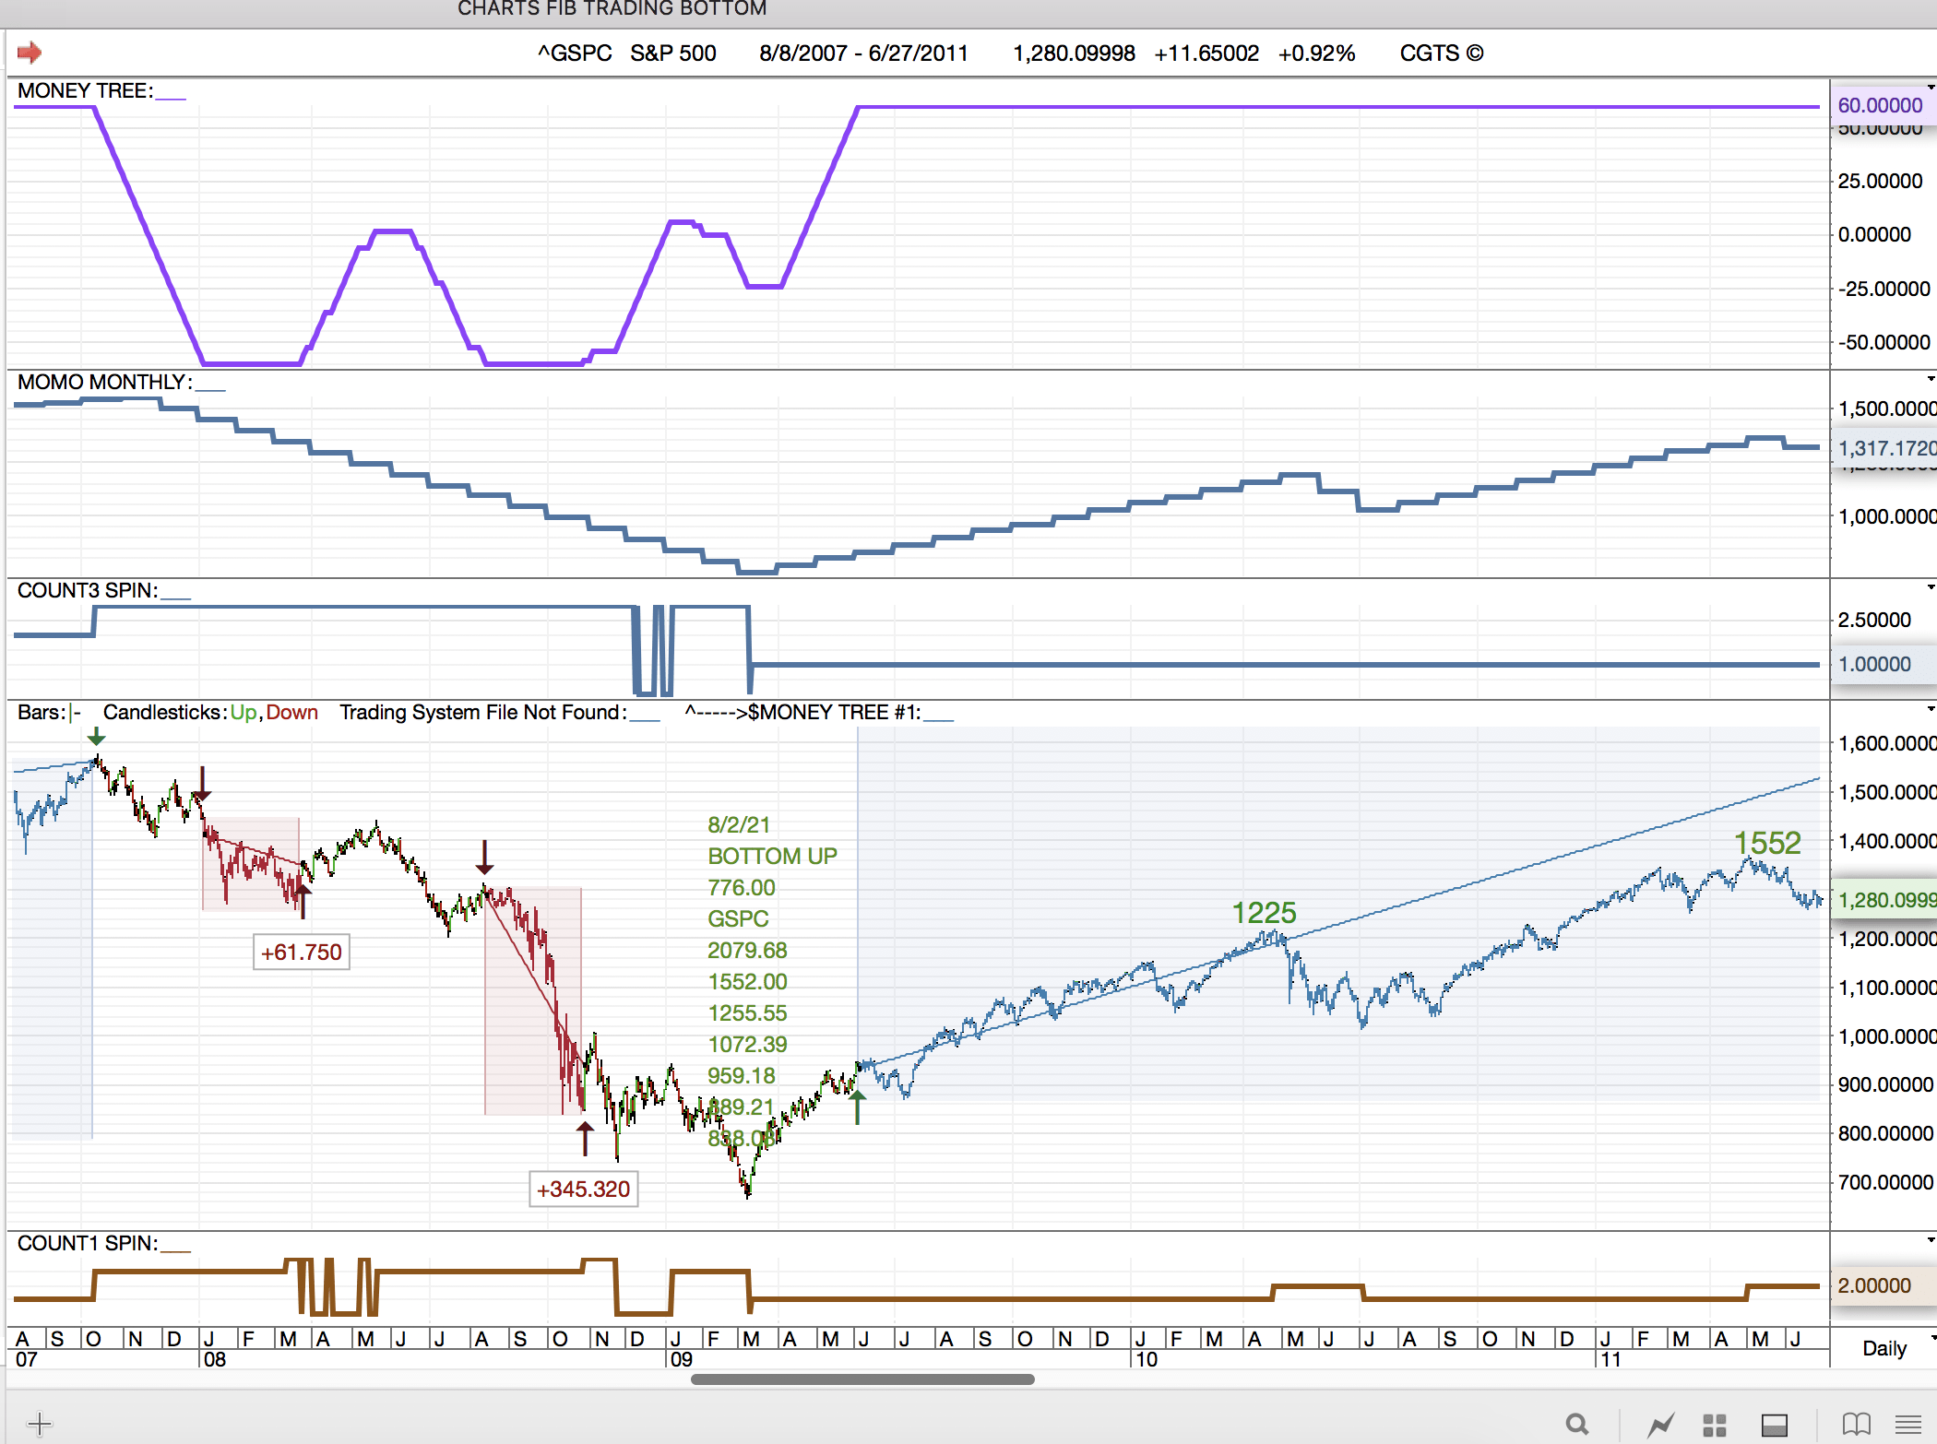Click the +345.320 trade result label
Screen dimensions: 1937x1444
583,1189
